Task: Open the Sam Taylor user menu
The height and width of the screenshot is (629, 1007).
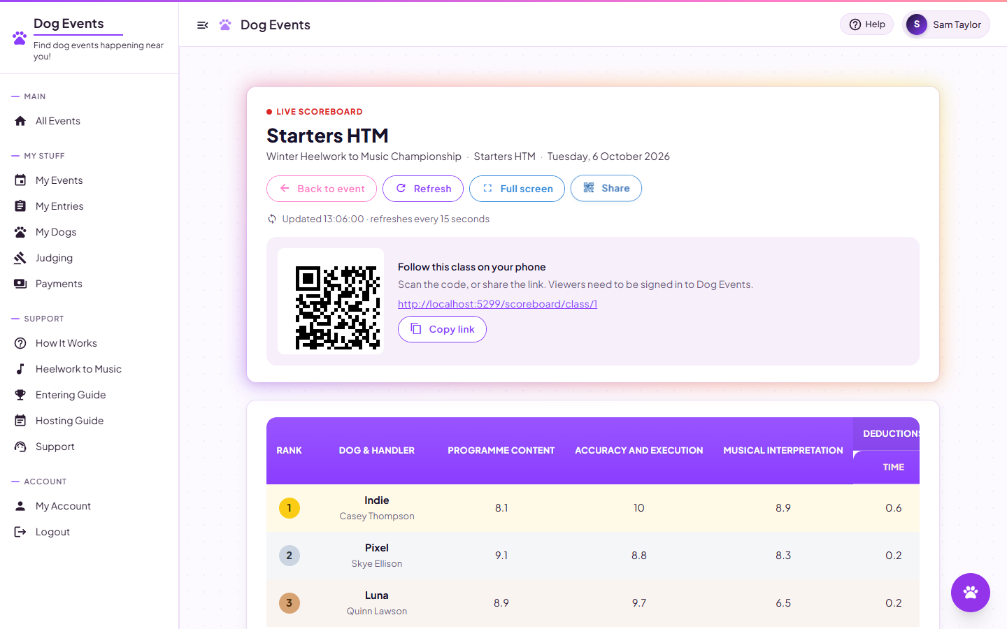Action: 945,24
